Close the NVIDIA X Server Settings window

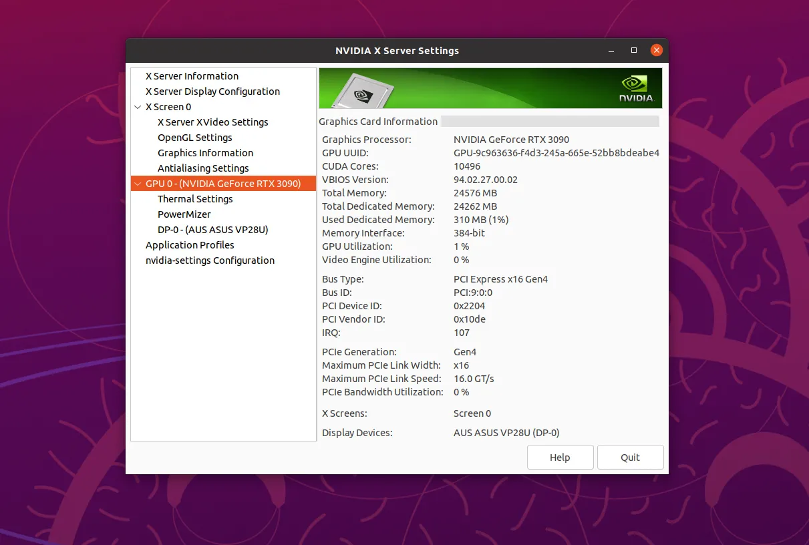[x=657, y=50]
